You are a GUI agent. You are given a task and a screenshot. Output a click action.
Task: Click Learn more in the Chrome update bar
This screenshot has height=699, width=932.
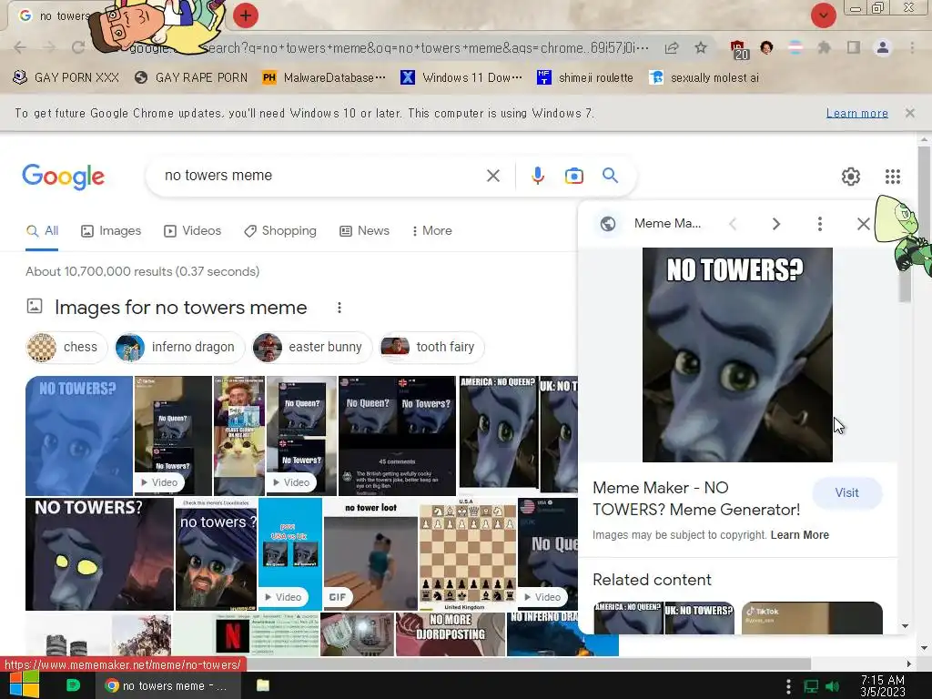coord(857,113)
